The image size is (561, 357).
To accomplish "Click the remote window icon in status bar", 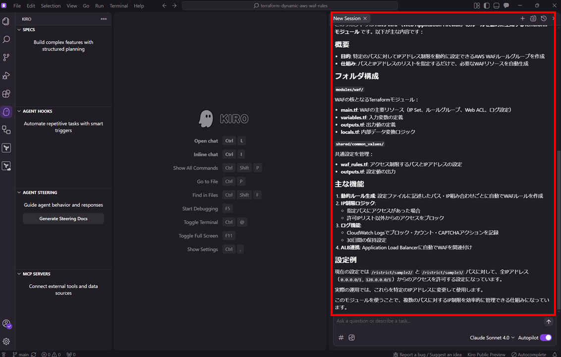I will [x=3, y=354].
